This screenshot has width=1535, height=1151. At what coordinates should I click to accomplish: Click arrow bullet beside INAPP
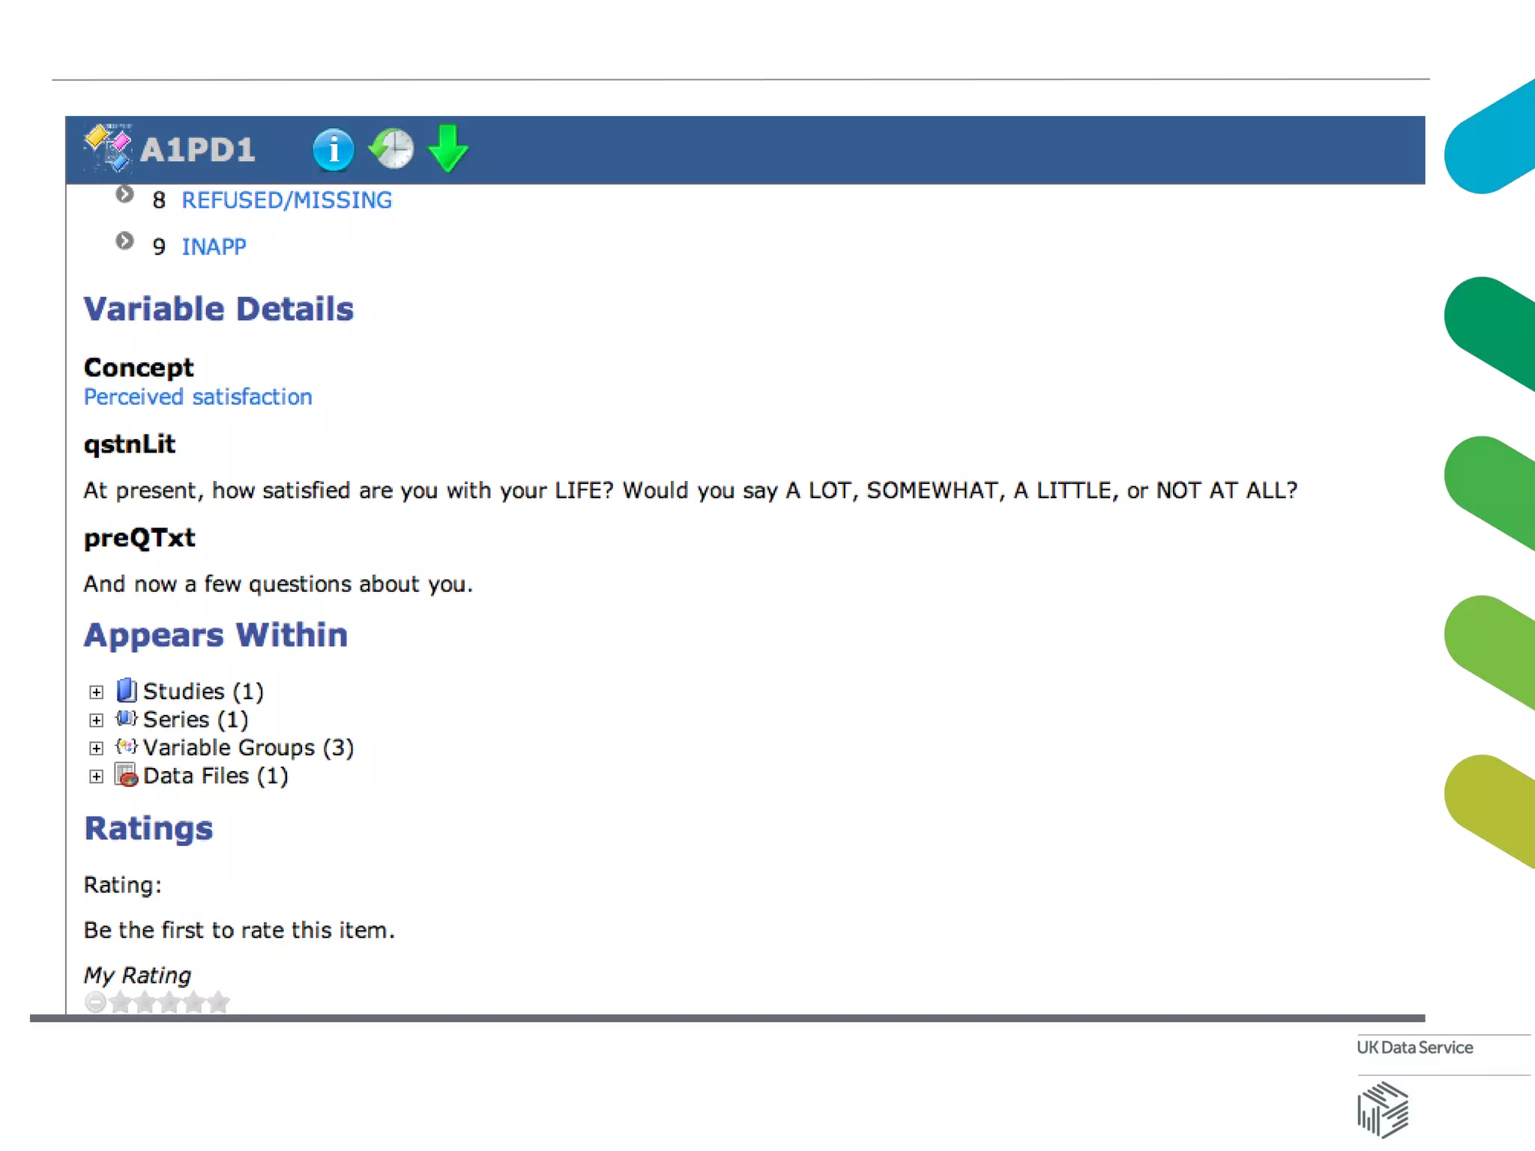coord(124,241)
